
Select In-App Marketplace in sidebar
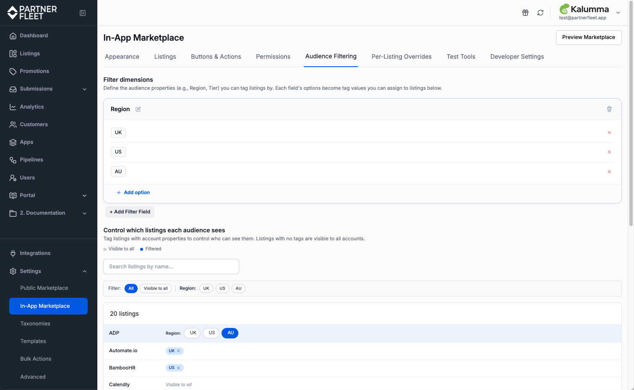48,306
